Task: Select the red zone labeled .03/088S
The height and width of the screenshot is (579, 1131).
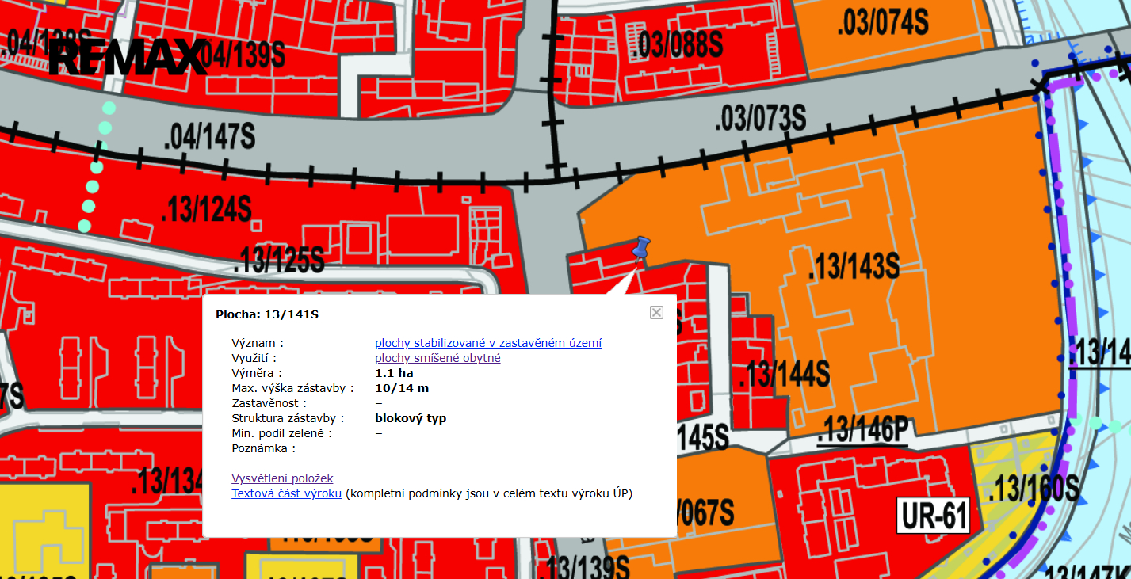Action: 677,46
